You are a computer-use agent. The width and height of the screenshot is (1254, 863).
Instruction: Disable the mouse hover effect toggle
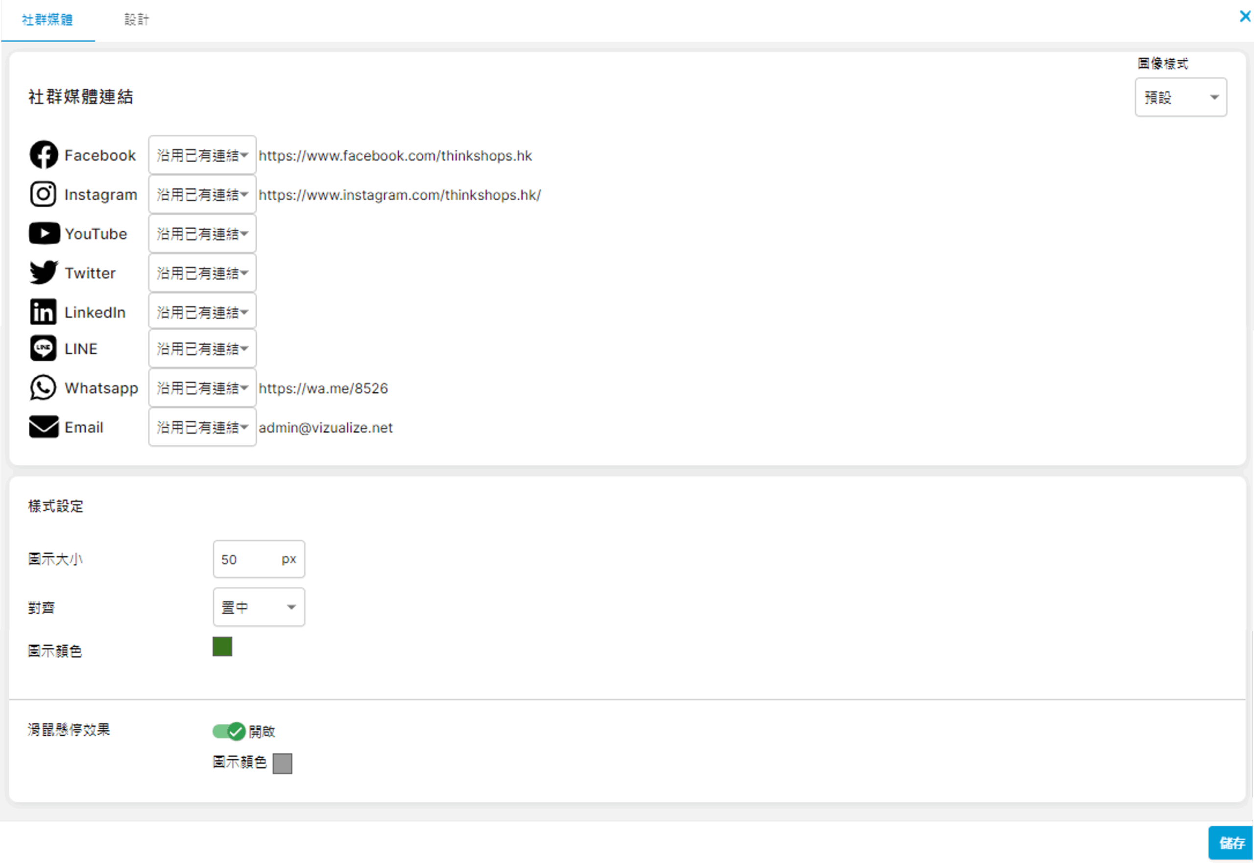coord(229,731)
